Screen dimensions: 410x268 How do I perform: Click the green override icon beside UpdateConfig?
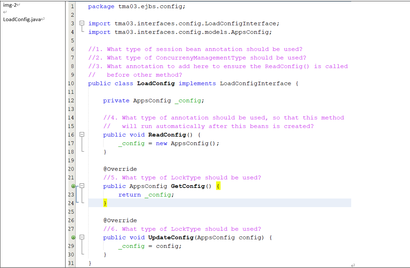73,237
